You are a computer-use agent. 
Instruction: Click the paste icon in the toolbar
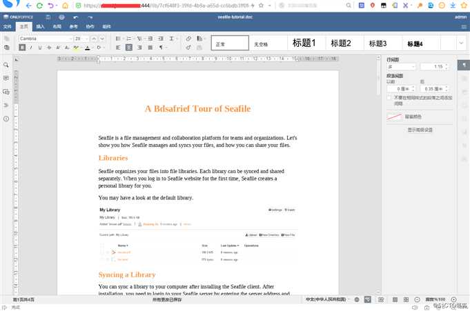pos(7,48)
